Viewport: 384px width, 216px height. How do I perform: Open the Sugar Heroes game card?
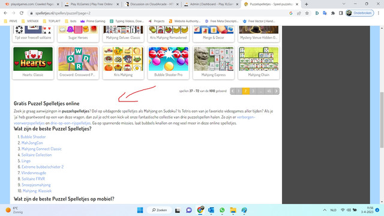click(x=78, y=34)
